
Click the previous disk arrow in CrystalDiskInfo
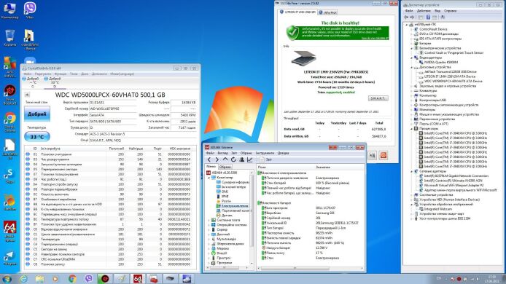click(x=27, y=95)
